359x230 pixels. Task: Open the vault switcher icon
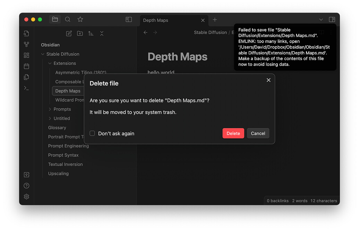27,175
